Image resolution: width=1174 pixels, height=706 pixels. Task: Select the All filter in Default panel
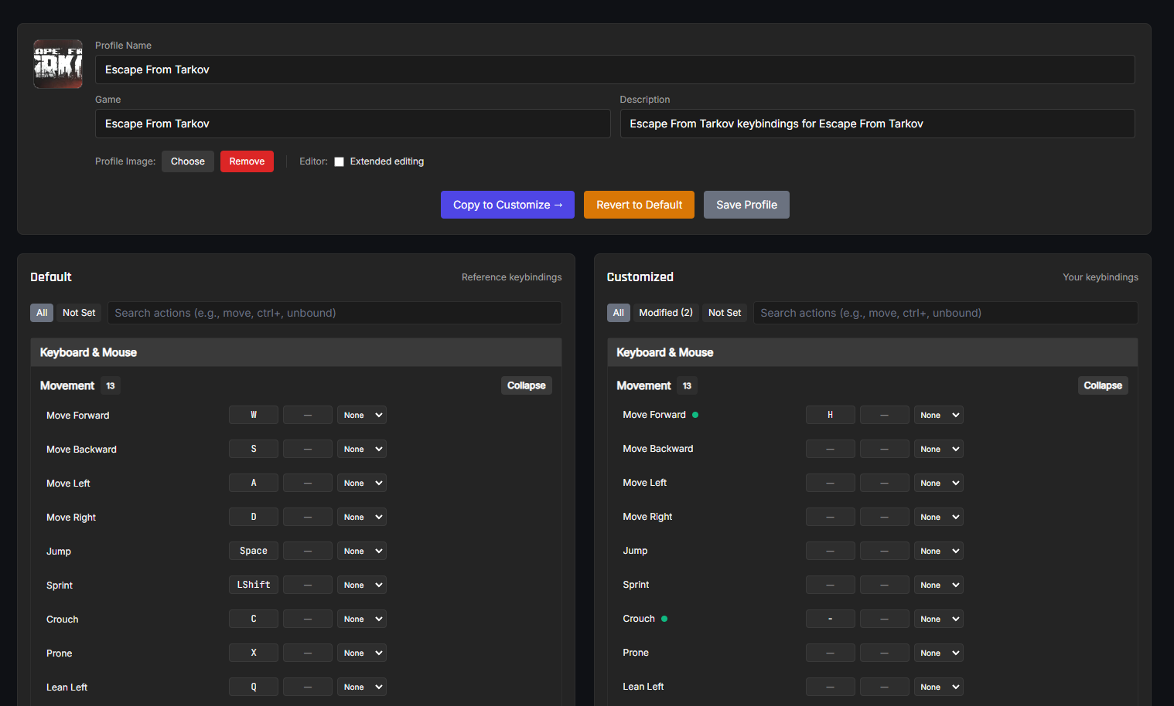click(42, 313)
